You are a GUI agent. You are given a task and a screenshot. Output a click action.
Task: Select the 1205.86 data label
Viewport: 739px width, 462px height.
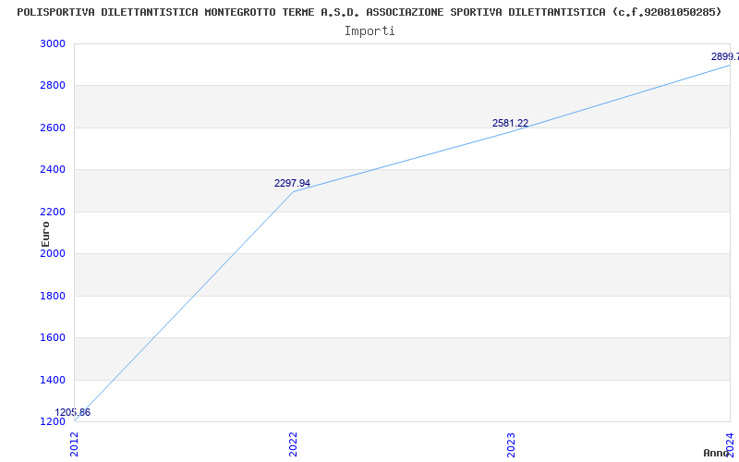tap(73, 412)
